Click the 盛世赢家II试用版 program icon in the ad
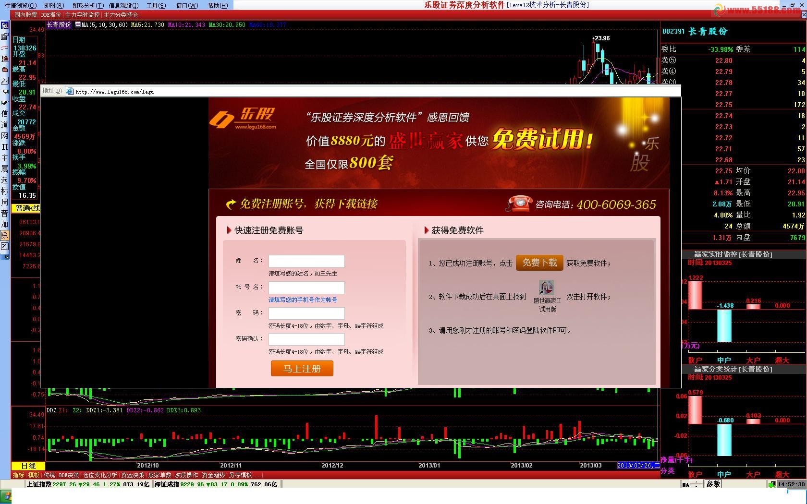This screenshot has height=504, width=807. 547,288
